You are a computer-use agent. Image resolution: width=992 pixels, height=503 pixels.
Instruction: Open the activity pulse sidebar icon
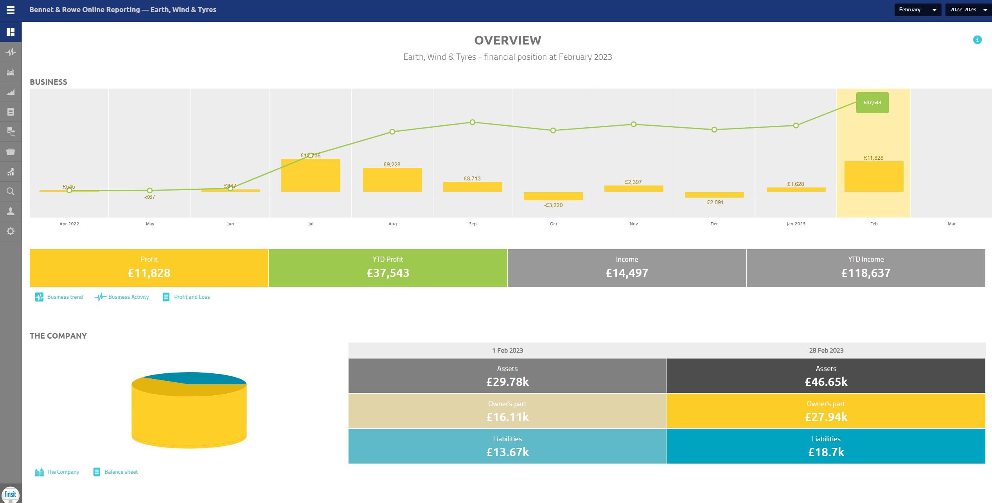tap(11, 52)
